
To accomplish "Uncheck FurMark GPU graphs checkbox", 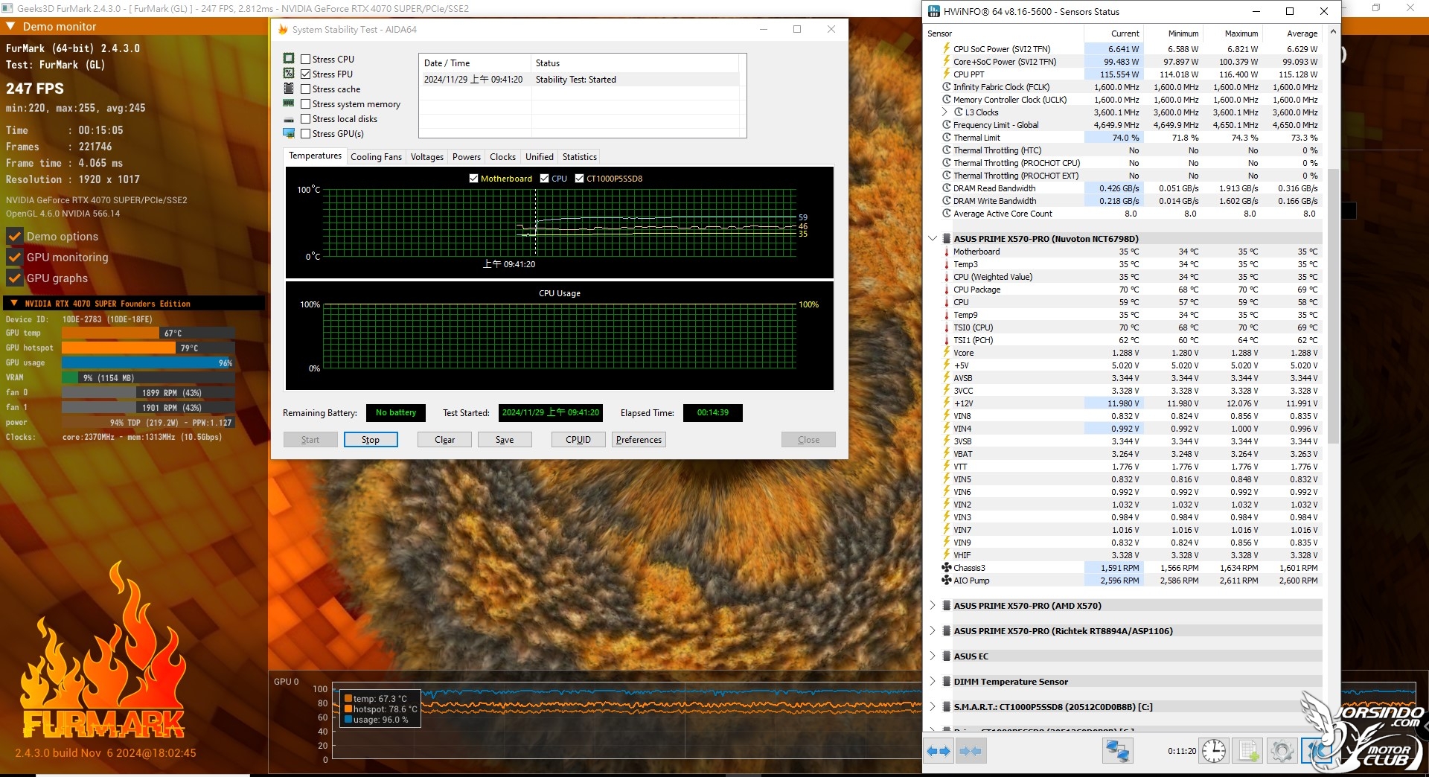I will click(x=14, y=278).
